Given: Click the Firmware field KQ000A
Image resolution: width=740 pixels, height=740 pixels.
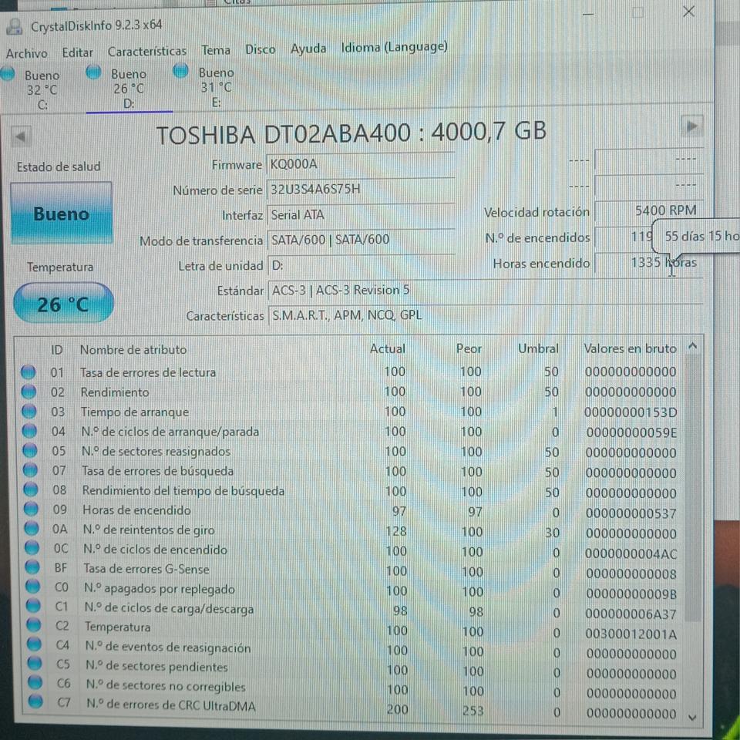Looking at the screenshot, I should (x=360, y=164).
